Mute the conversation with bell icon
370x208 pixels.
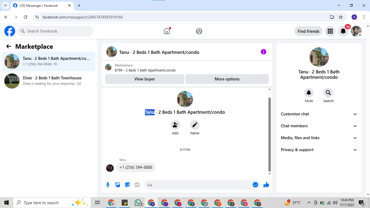pyautogui.click(x=309, y=93)
